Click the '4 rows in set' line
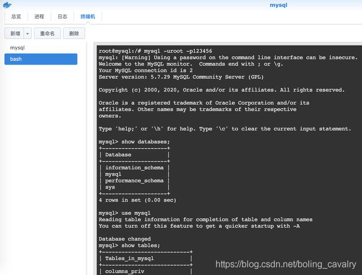The width and height of the screenshot is (362, 275). point(137,200)
